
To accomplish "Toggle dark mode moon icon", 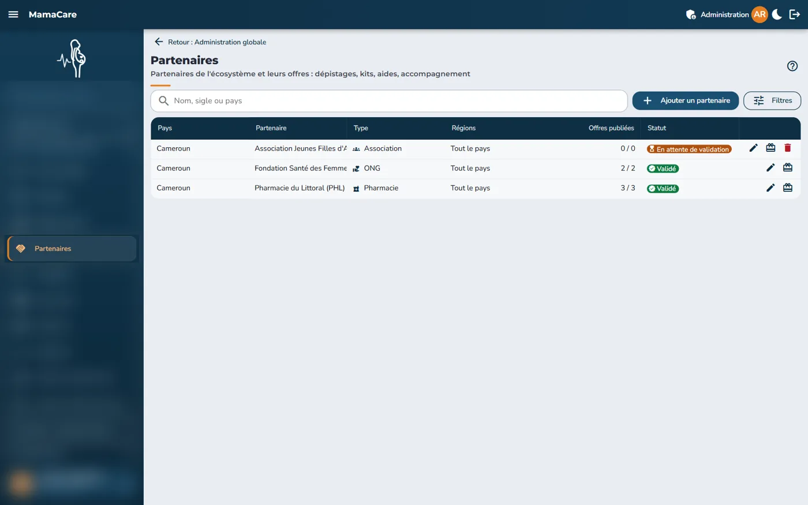I will [x=777, y=14].
